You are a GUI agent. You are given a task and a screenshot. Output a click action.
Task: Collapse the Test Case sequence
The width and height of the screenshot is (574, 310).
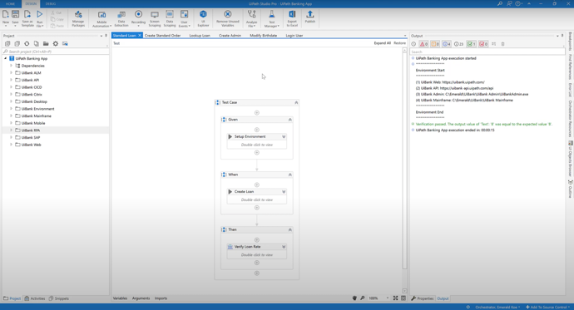pos(296,103)
